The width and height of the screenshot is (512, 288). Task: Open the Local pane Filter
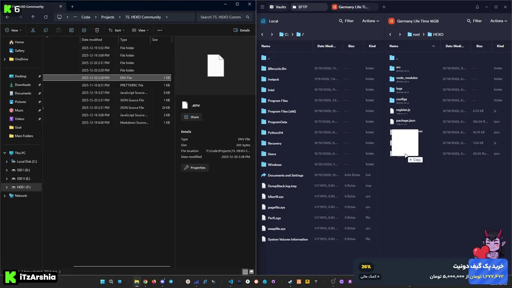click(x=346, y=21)
